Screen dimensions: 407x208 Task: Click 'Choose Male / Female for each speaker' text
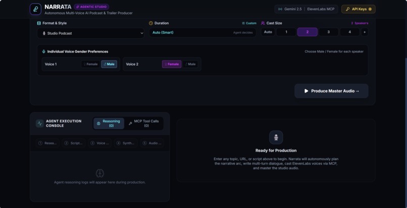pos(334,51)
